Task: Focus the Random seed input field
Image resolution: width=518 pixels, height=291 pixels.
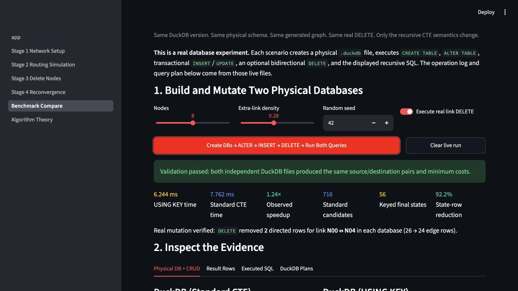Action: tap(345, 123)
